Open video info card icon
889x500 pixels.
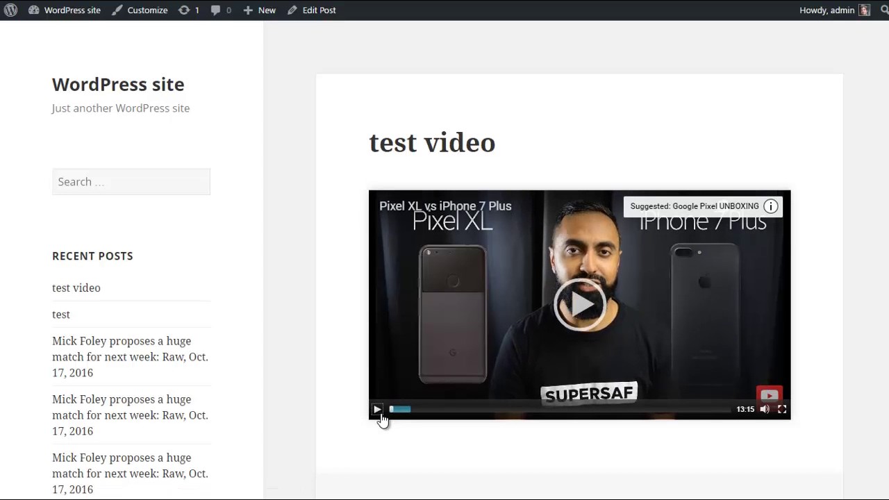click(x=771, y=206)
